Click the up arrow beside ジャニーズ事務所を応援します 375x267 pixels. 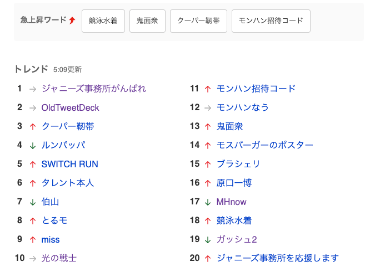coord(208,259)
